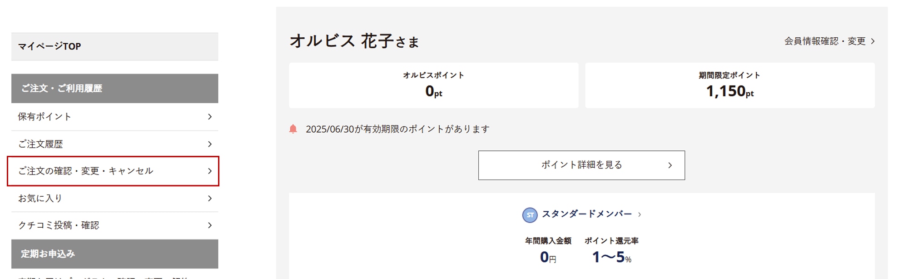Click the red notification bell icon
The width and height of the screenshot is (898, 279).
293,129
